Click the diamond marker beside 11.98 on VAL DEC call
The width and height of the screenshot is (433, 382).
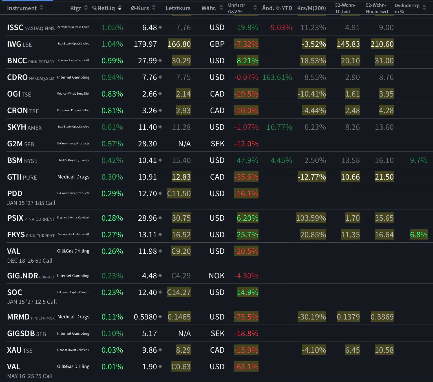pos(160,251)
